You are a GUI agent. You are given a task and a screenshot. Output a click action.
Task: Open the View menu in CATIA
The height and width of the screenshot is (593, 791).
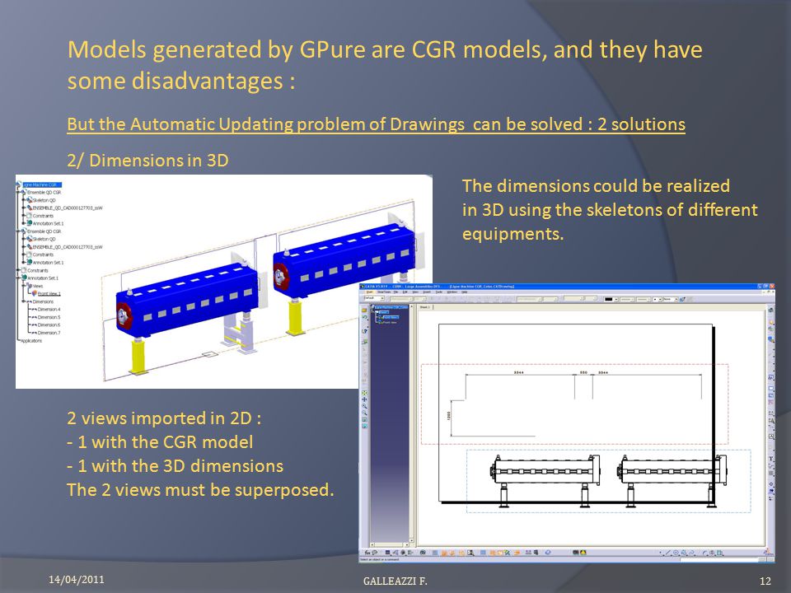(415, 292)
